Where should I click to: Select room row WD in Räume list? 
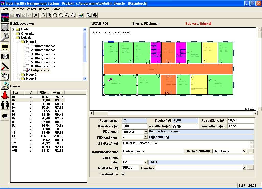point(38,147)
